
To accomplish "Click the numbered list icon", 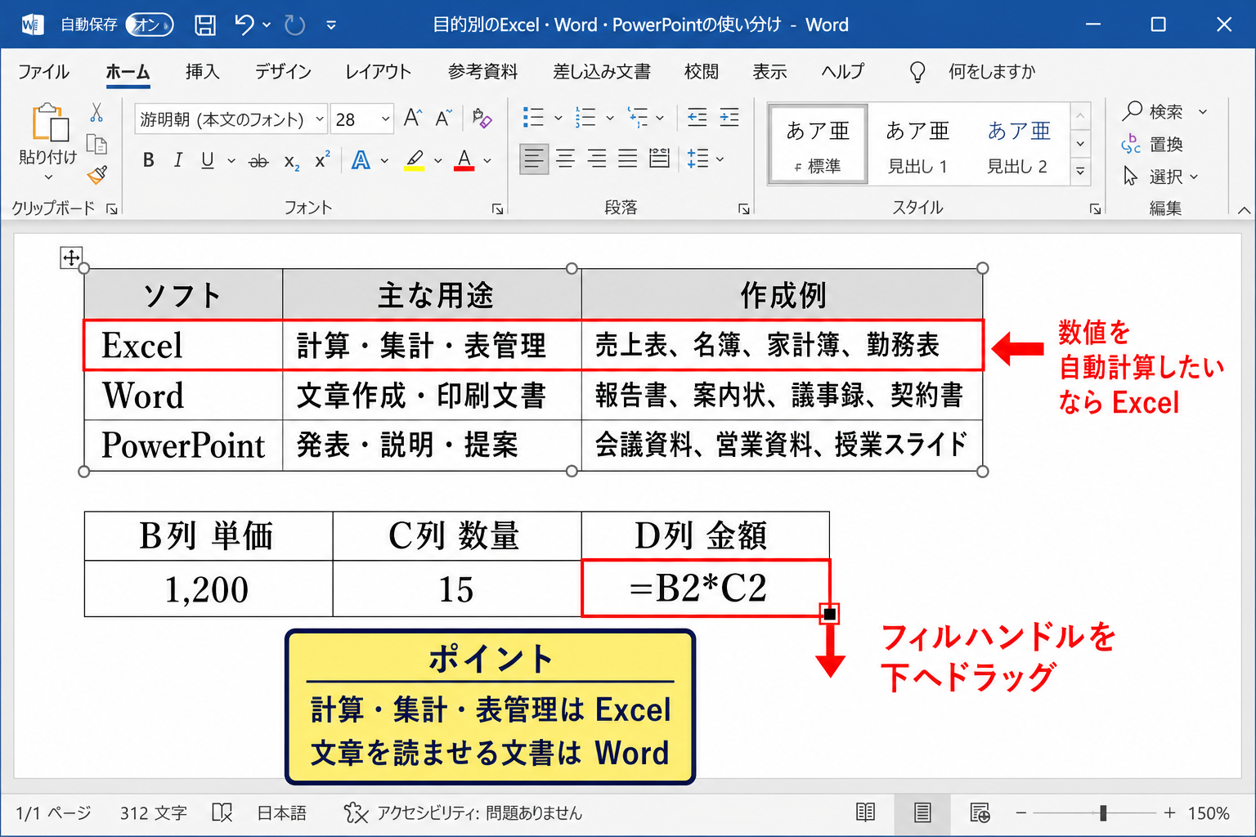I will click(x=585, y=118).
